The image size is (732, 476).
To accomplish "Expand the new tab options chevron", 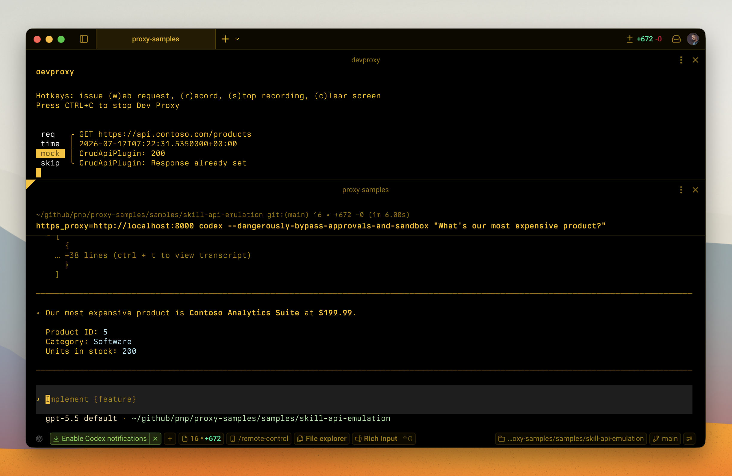I will [x=237, y=39].
